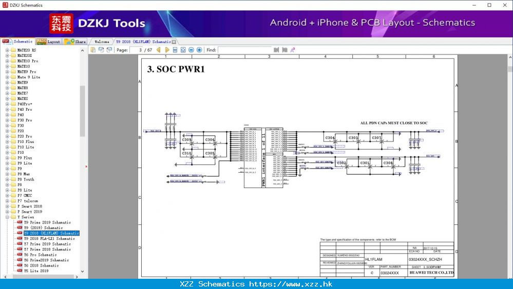
Task: Click the second toolbar icon showing stacked pages
Action: tap(101, 50)
